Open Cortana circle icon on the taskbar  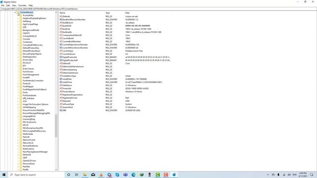click(68, 175)
